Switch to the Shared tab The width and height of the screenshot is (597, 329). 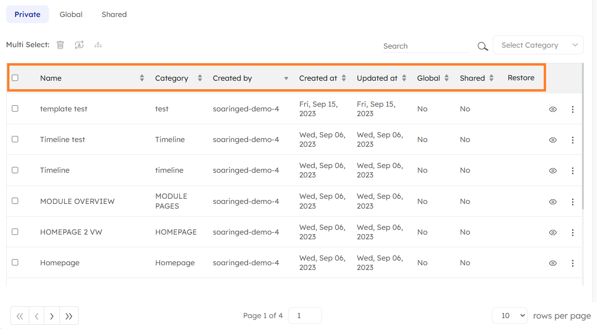114,15
